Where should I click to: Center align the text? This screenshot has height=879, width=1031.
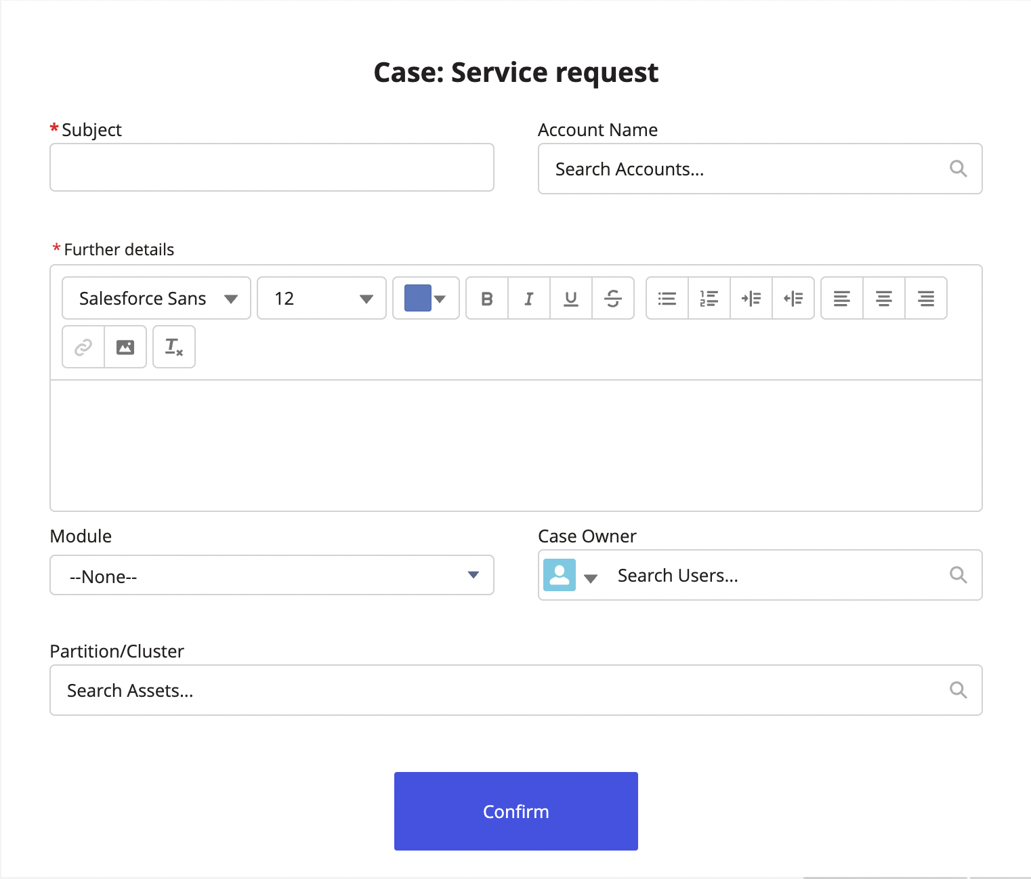(x=884, y=299)
